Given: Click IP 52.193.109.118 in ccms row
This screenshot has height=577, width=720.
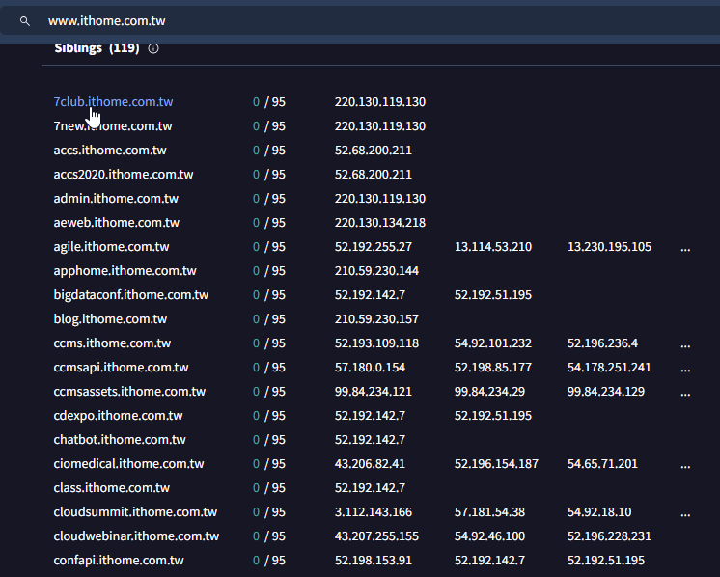Looking at the screenshot, I should coord(376,343).
